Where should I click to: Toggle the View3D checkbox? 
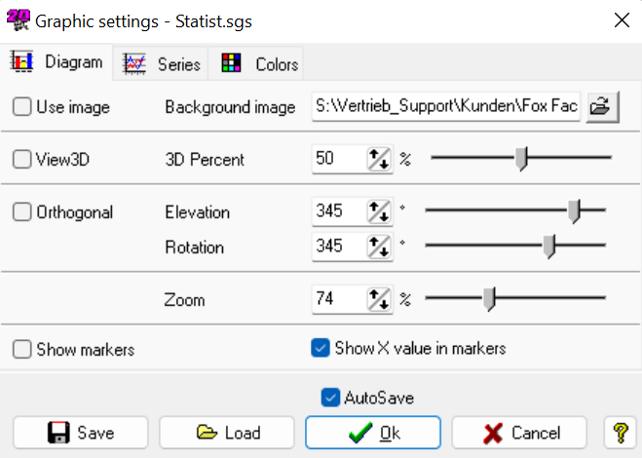coord(22,160)
